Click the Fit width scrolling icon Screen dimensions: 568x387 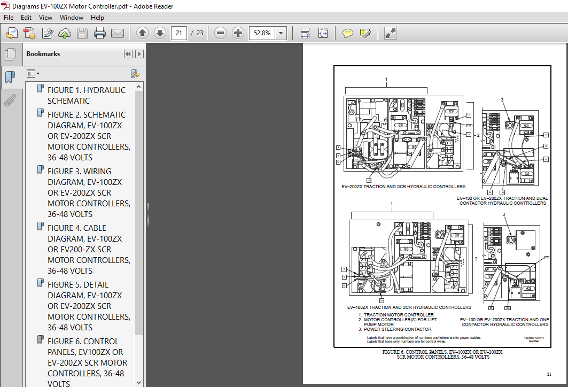point(305,33)
